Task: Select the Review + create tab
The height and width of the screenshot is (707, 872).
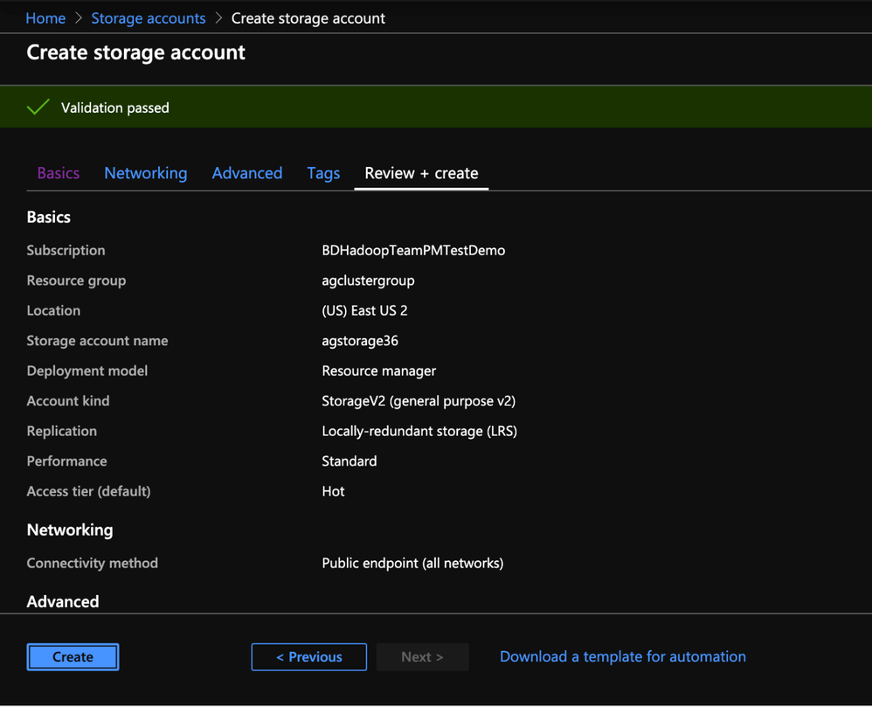Action: pos(421,173)
